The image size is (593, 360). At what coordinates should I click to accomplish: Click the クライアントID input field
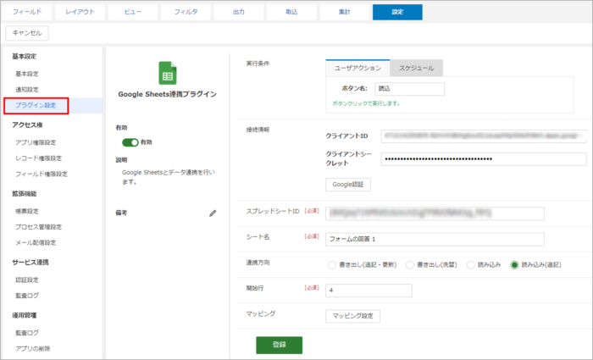[484, 136]
